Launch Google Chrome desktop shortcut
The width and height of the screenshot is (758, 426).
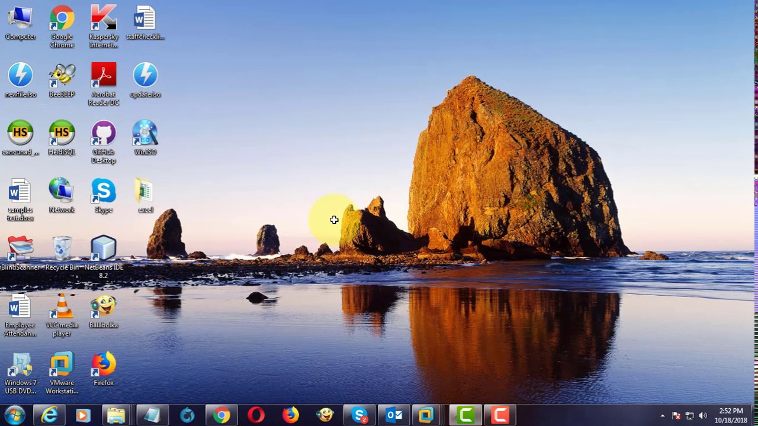pyautogui.click(x=62, y=27)
